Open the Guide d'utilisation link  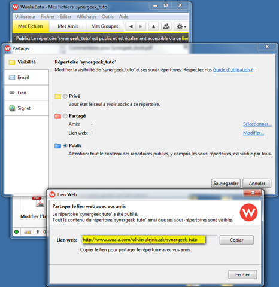click(x=233, y=70)
